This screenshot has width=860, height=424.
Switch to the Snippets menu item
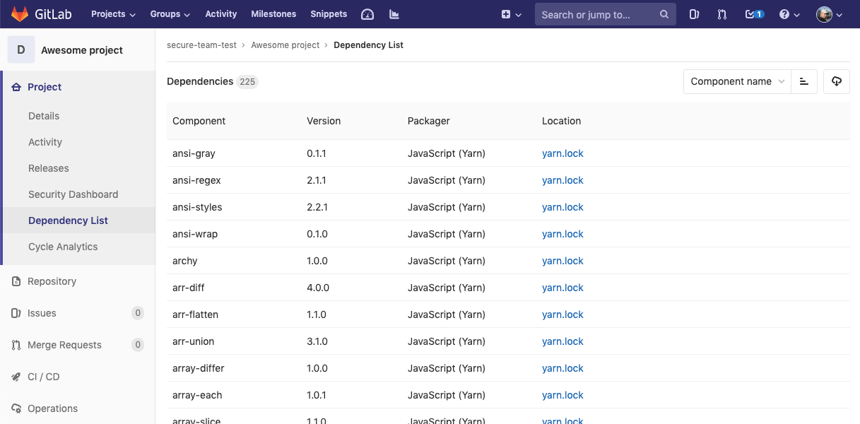[x=328, y=13]
